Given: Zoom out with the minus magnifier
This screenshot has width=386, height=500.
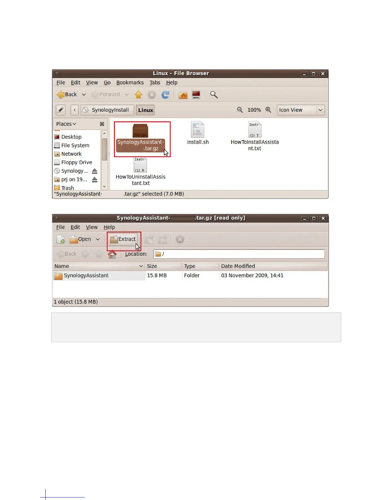Looking at the screenshot, I should (240, 110).
